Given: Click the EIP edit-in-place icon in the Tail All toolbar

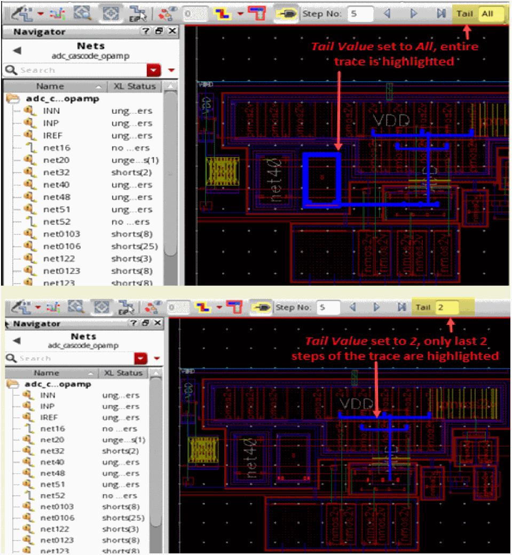Looking at the screenshot, I should click(x=137, y=14).
